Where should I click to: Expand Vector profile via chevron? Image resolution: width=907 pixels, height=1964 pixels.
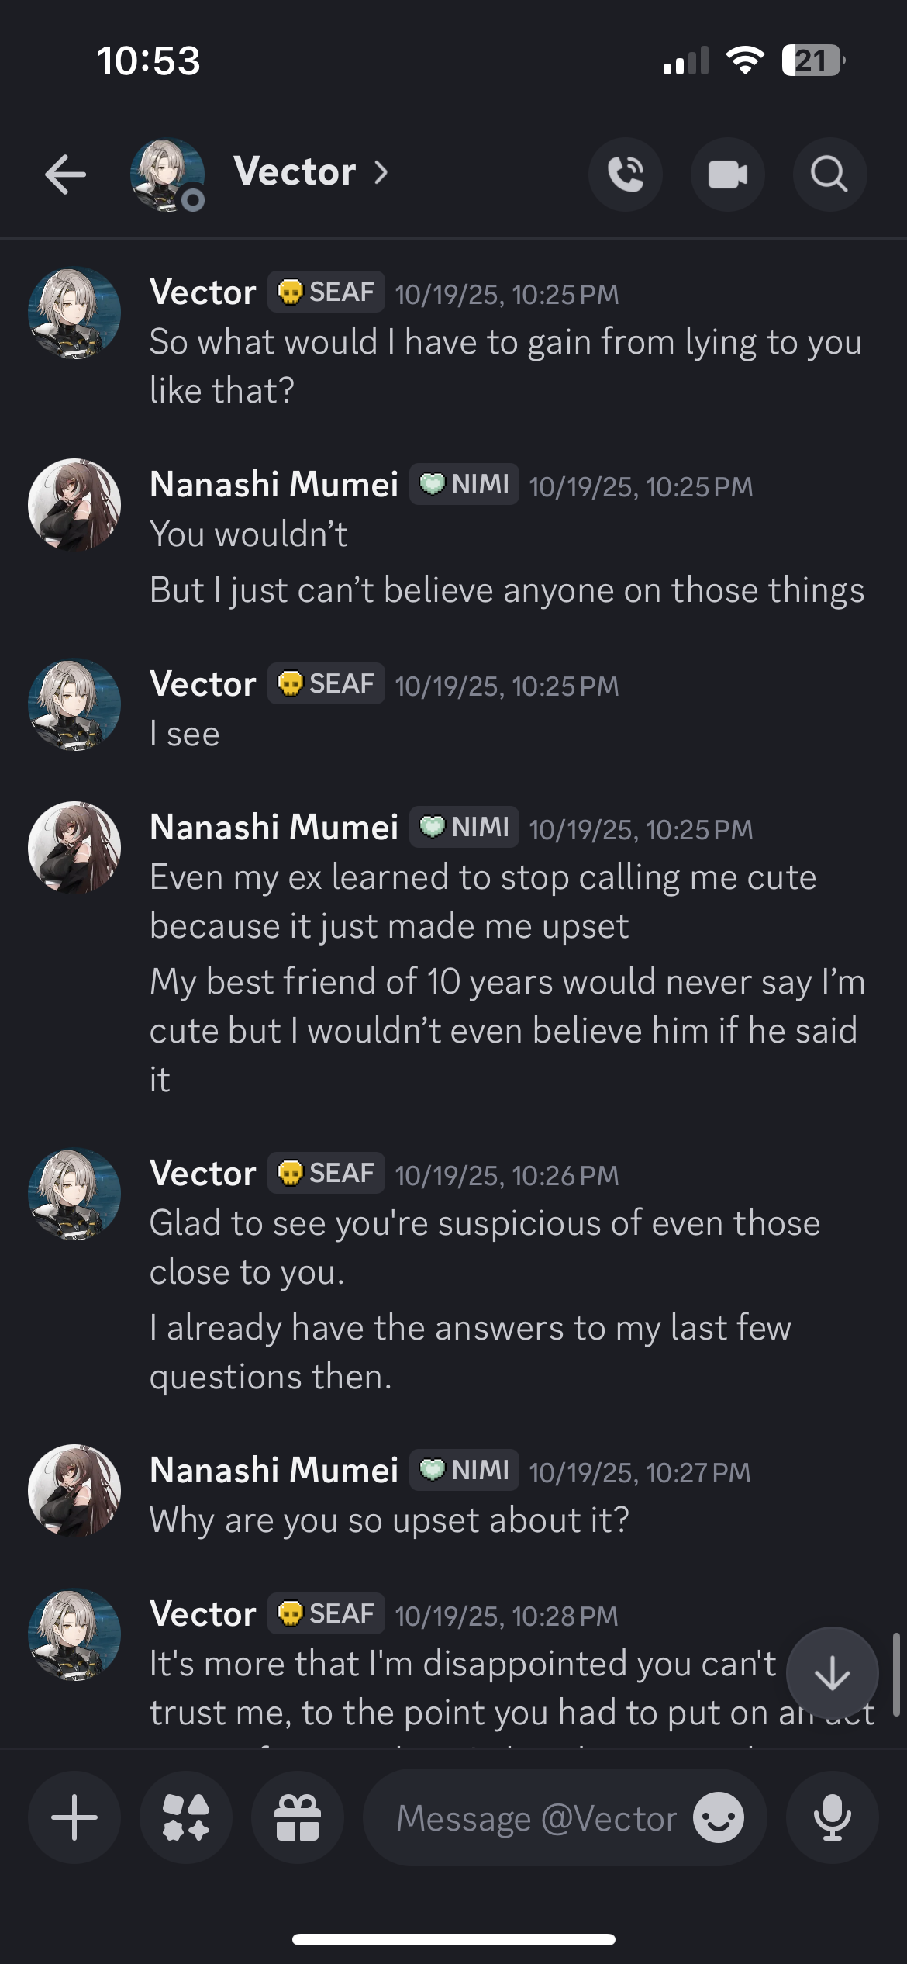(x=381, y=172)
